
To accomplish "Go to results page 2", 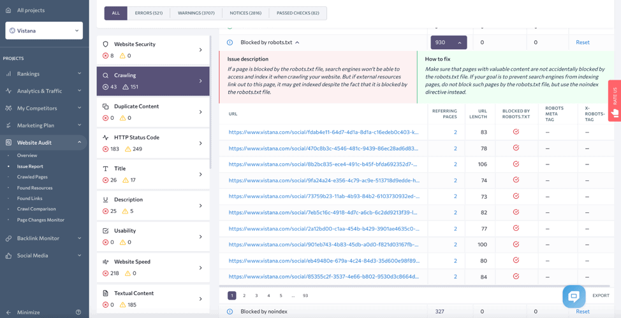I will 244,296.
